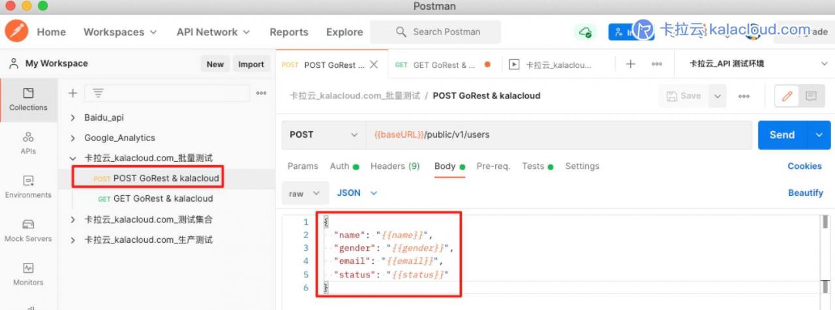Open the APIs sidebar section

[28, 143]
